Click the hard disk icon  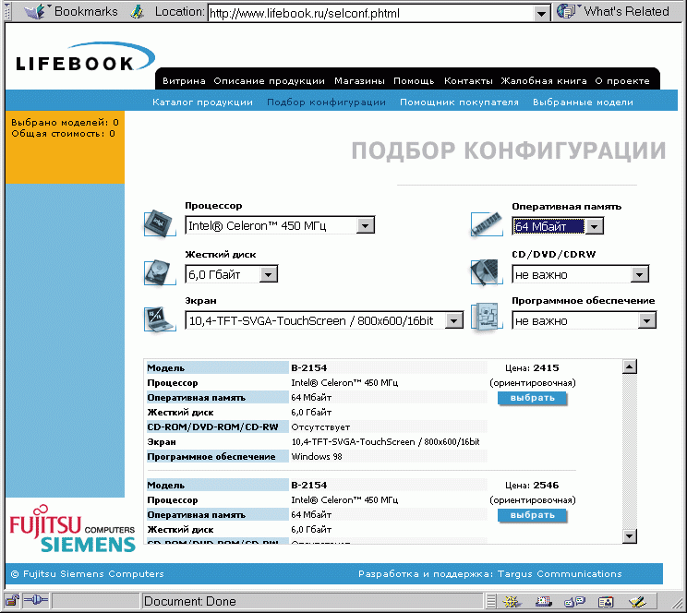tap(159, 272)
